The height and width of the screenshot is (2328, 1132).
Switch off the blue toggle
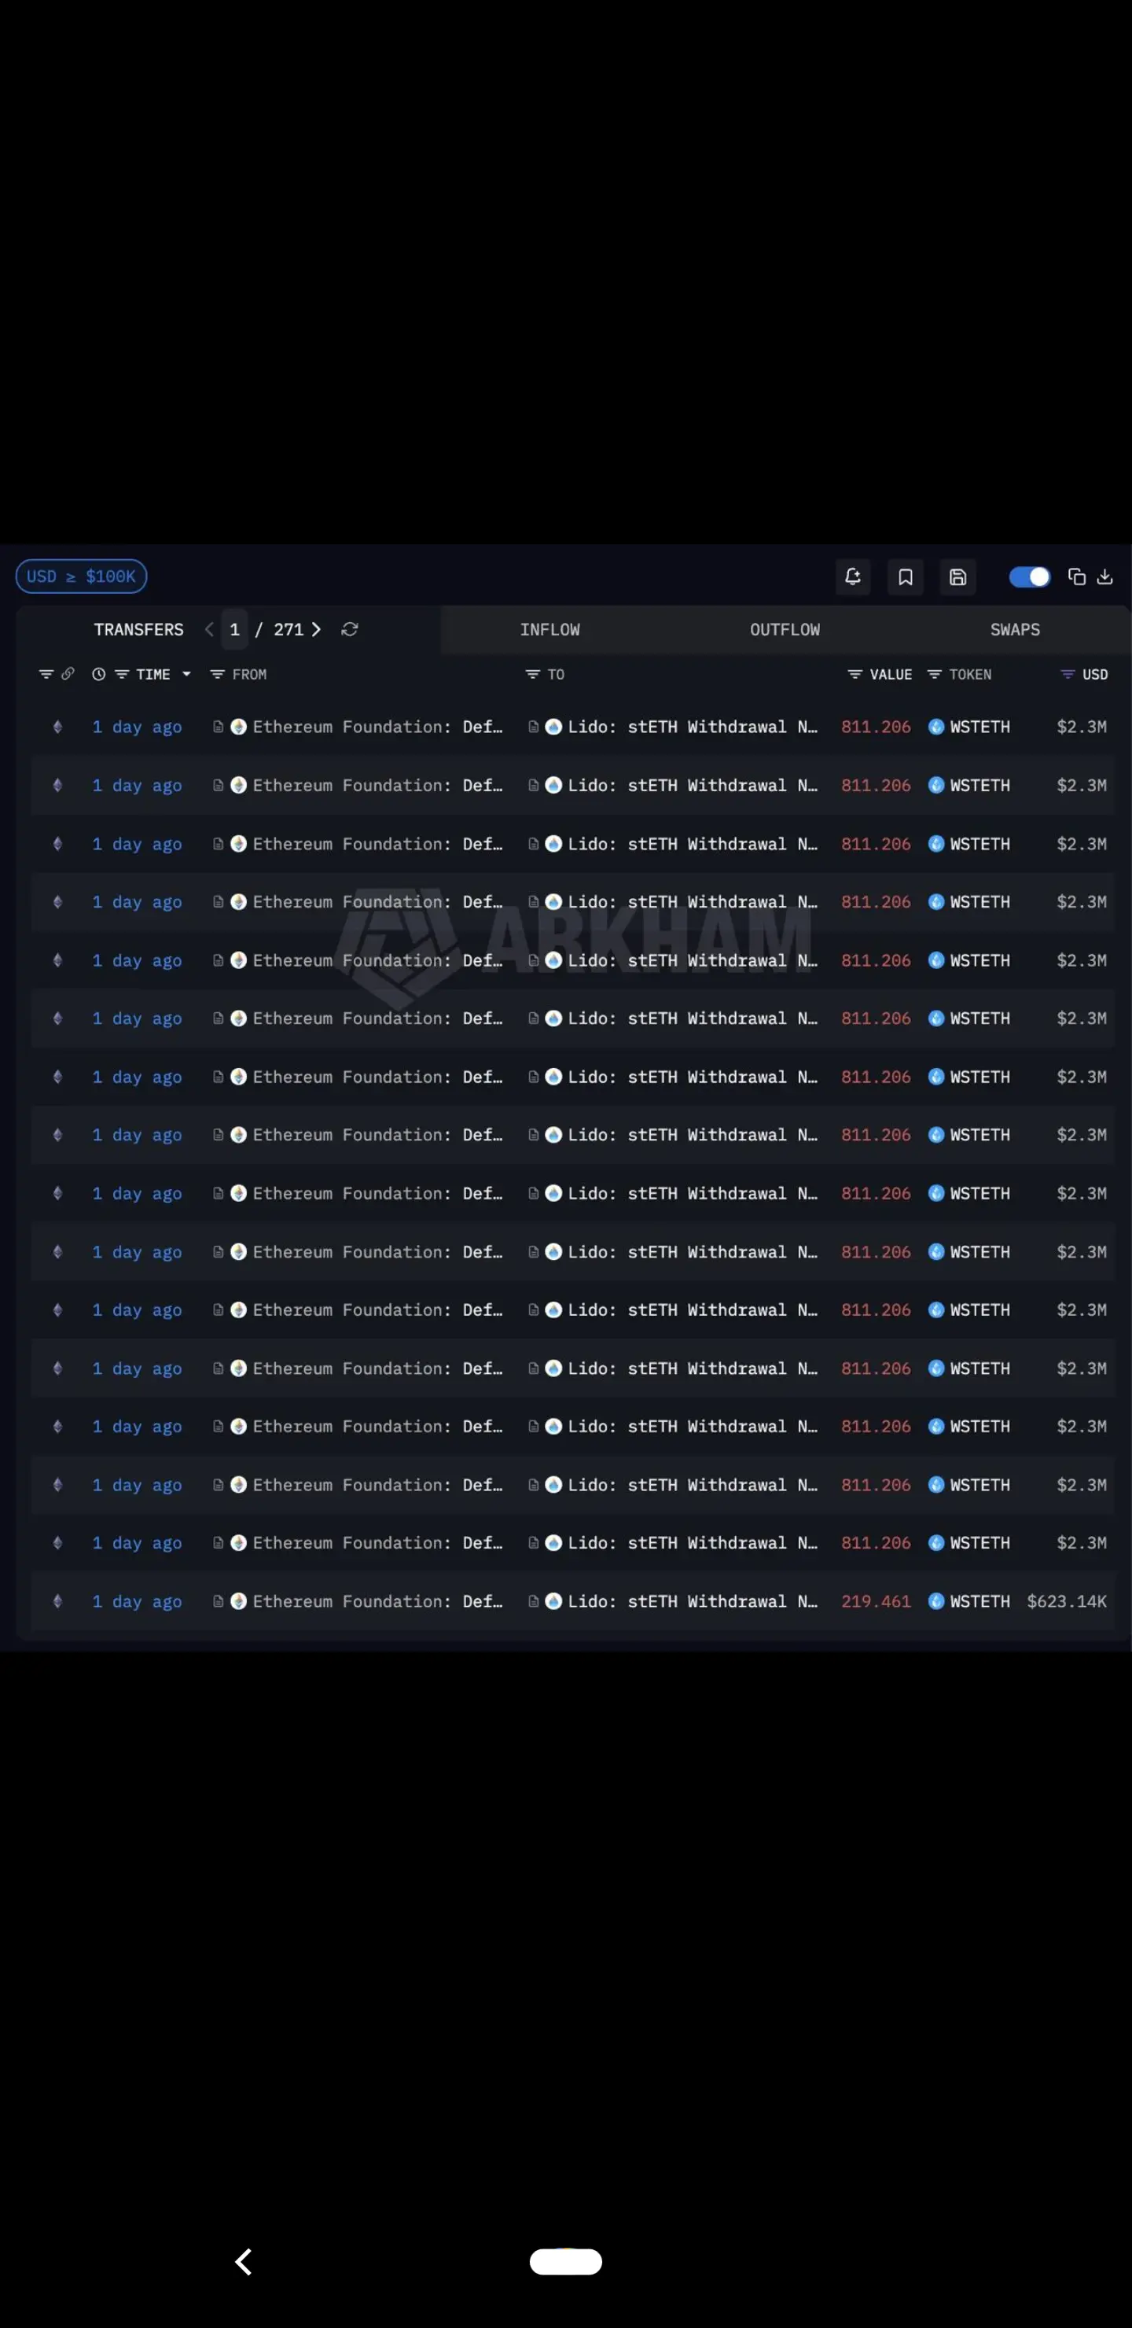[x=1029, y=576]
